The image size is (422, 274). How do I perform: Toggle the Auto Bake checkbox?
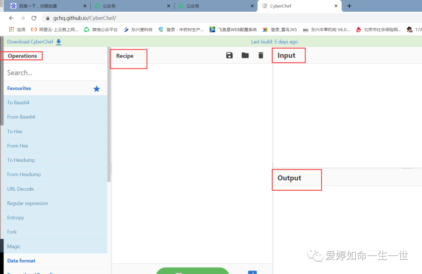pos(252,272)
